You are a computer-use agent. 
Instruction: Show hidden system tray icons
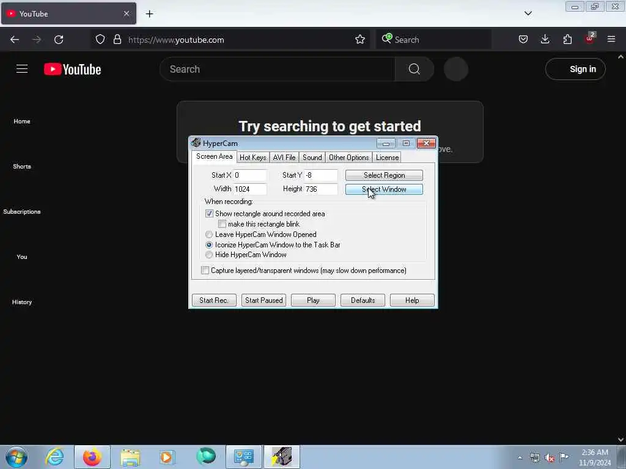pos(520,457)
